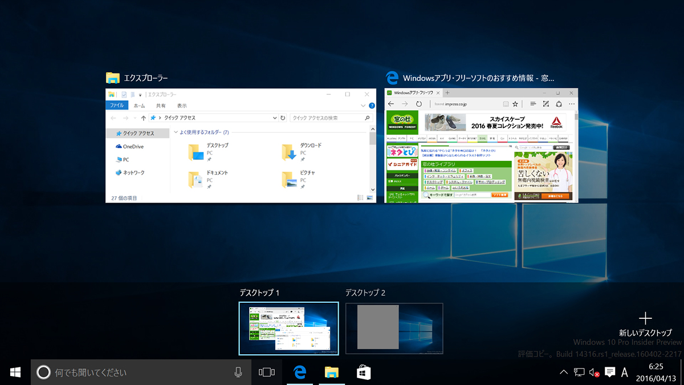Open the Start menu Windows logo
The height and width of the screenshot is (385, 684).
pos(15,372)
